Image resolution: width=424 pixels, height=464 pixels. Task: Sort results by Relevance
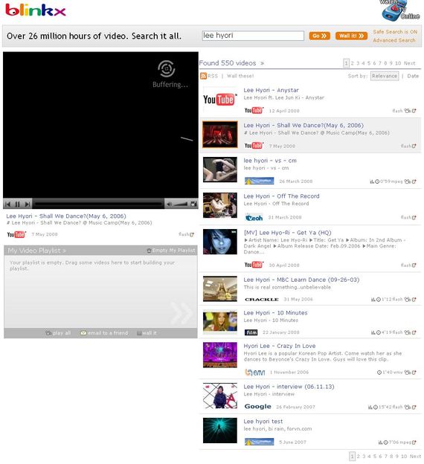385,76
